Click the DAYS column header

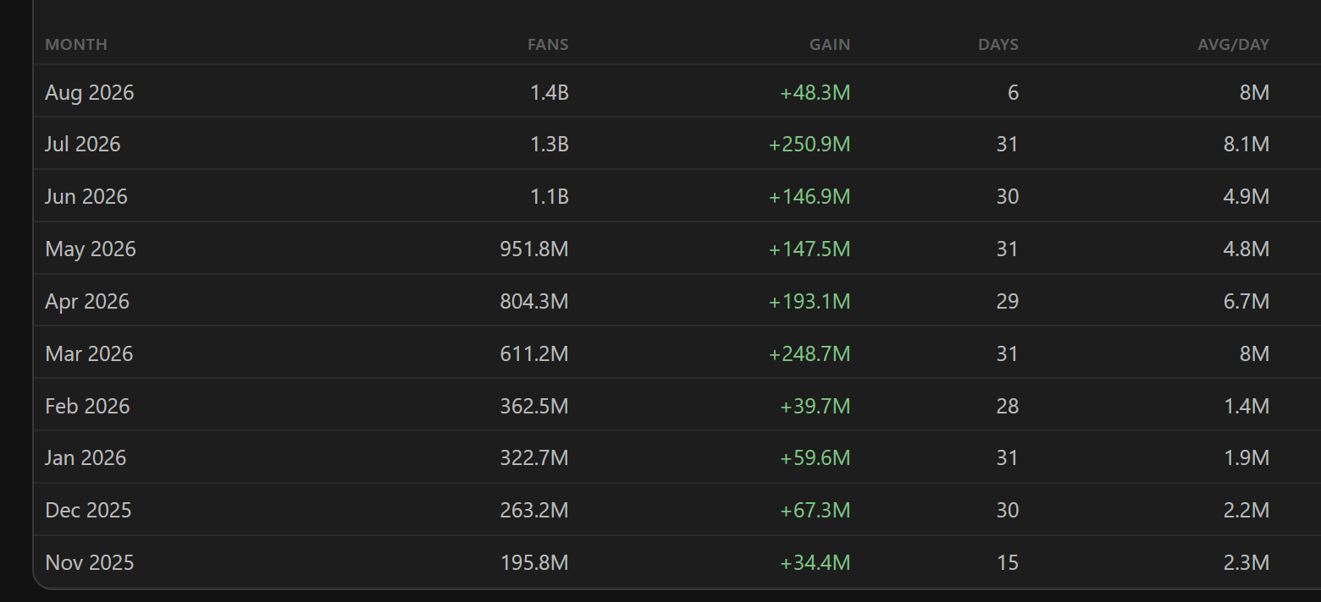coord(998,45)
